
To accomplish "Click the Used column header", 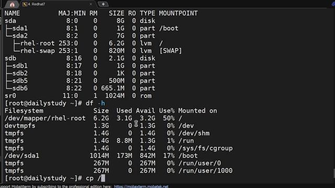I will tap(124, 111).
